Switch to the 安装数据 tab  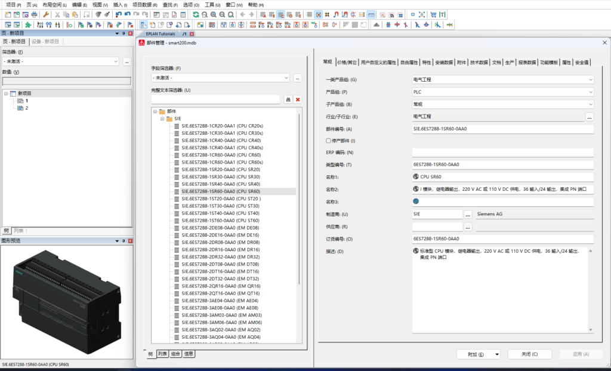coord(444,63)
